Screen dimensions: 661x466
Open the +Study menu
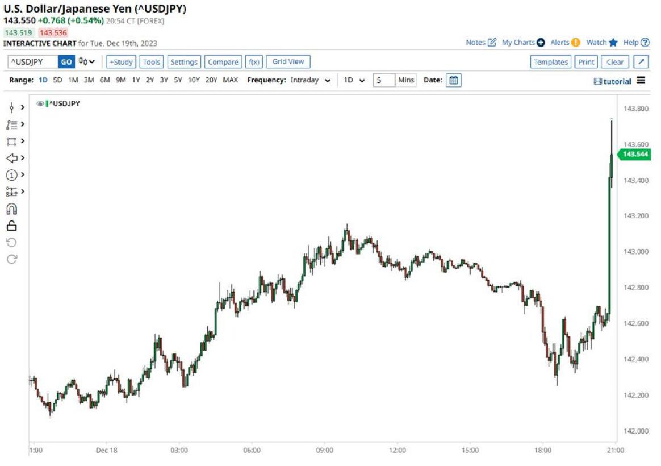120,62
